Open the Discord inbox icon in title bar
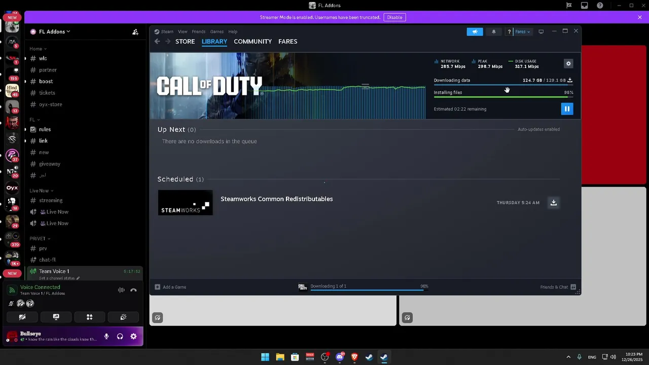The height and width of the screenshot is (365, 649). pyautogui.click(x=585, y=6)
